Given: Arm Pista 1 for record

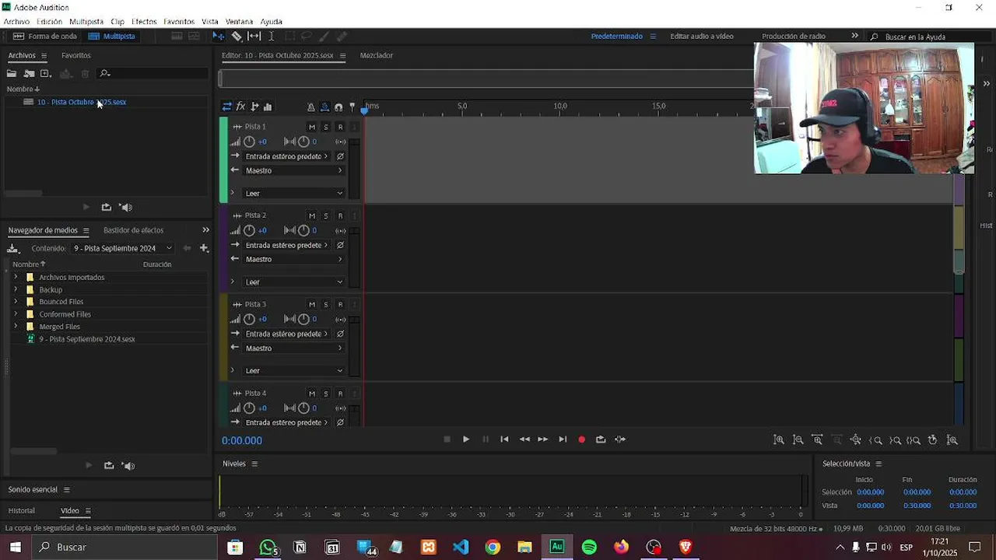Looking at the screenshot, I should 340,127.
